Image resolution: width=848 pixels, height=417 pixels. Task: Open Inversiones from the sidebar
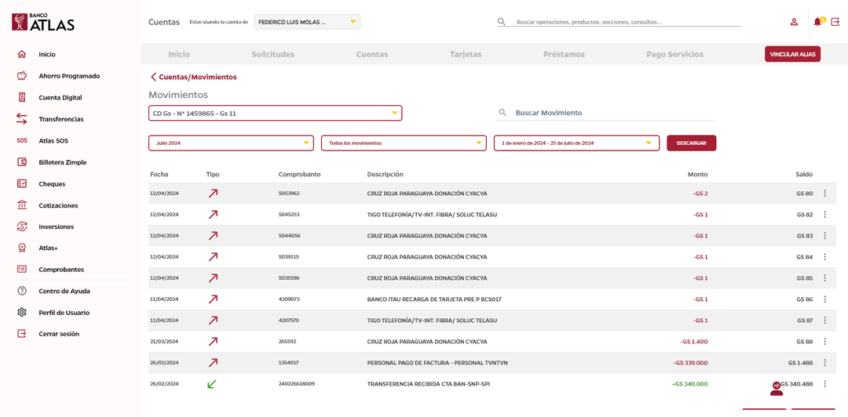(x=56, y=227)
